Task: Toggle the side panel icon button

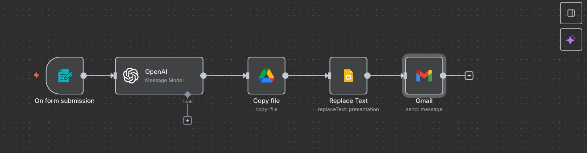Action: (x=571, y=13)
